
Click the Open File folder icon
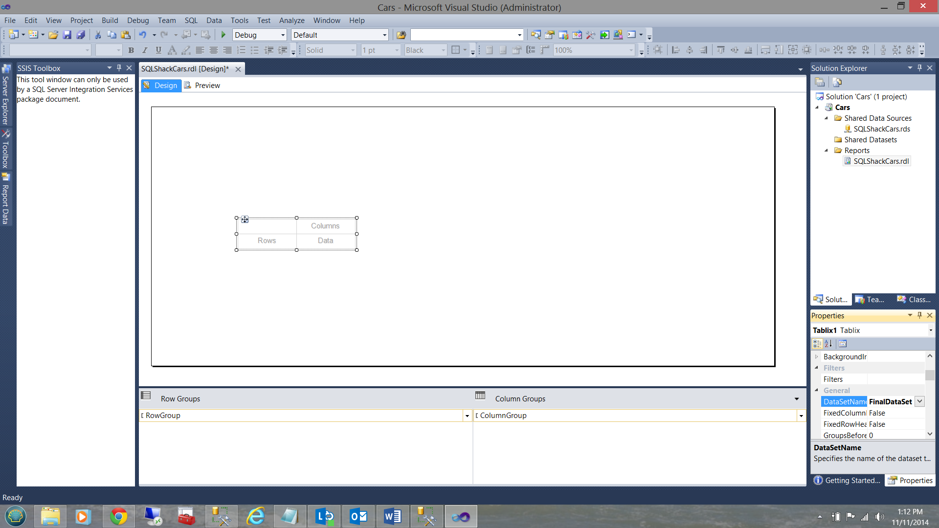[x=53, y=35]
